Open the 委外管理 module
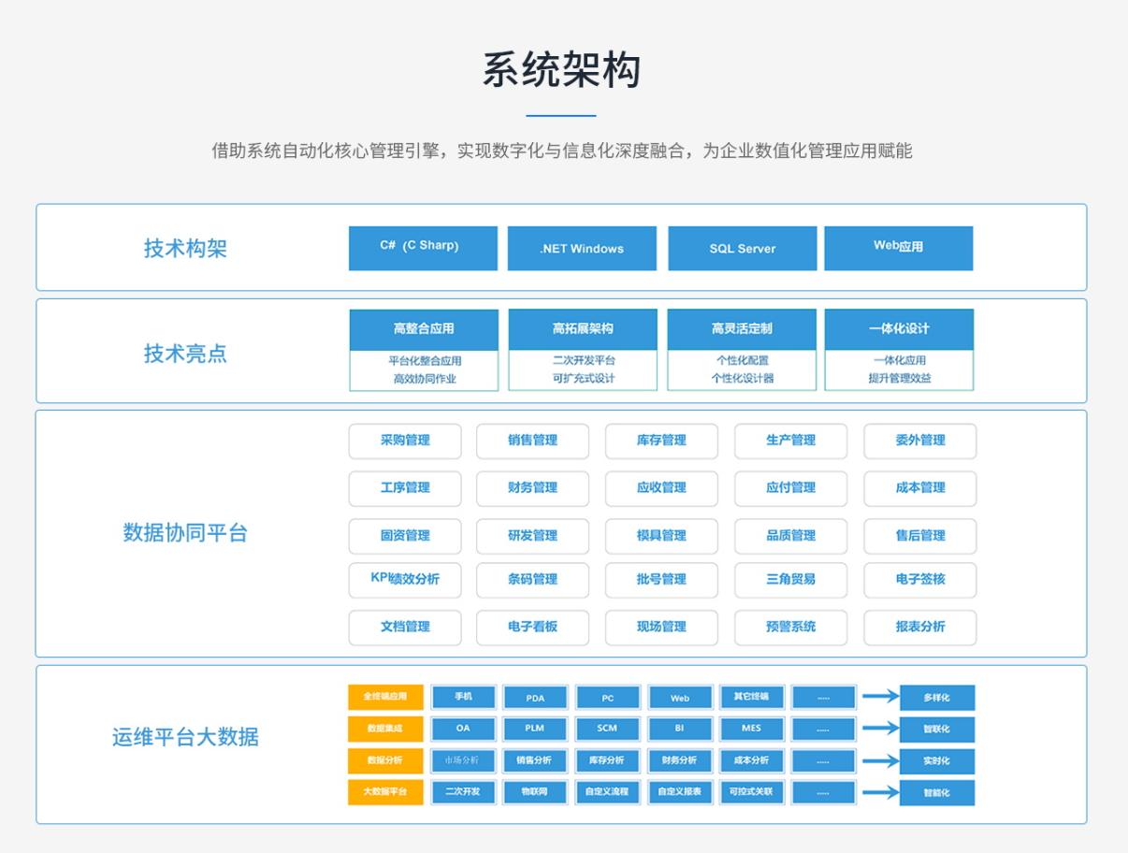 coord(920,441)
